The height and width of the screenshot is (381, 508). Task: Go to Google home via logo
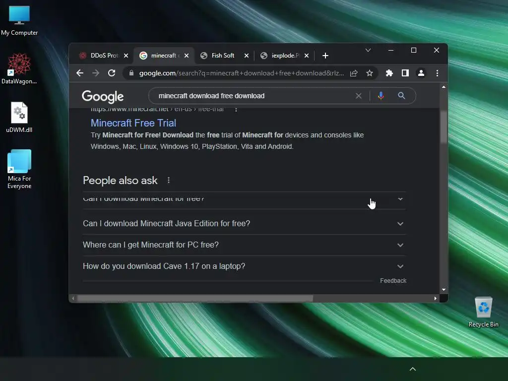tap(102, 97)
